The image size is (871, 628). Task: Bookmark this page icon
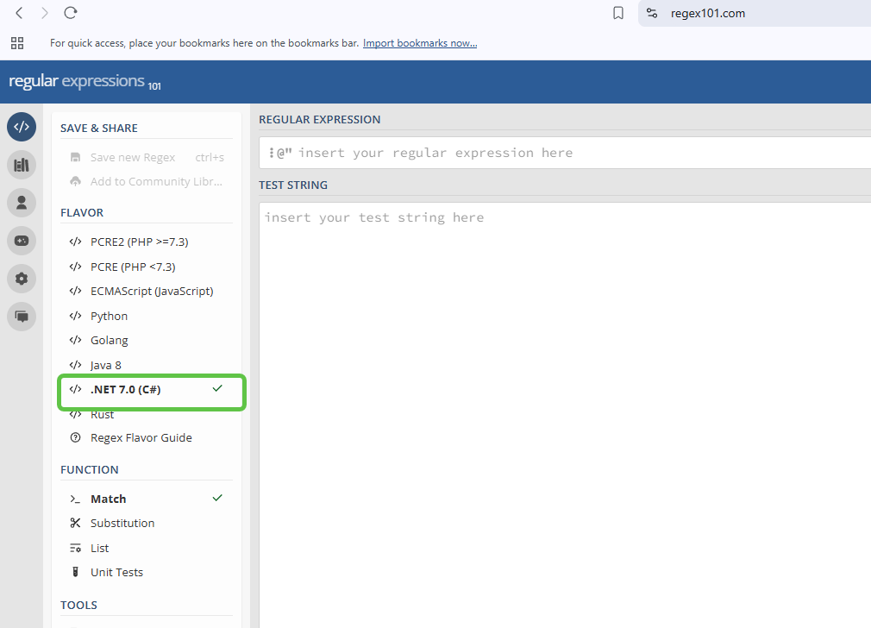tap(617, 13)
